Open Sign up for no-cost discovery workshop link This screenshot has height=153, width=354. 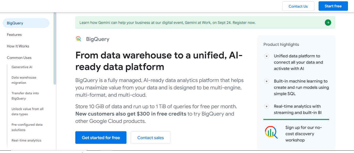tap(304, 134)
